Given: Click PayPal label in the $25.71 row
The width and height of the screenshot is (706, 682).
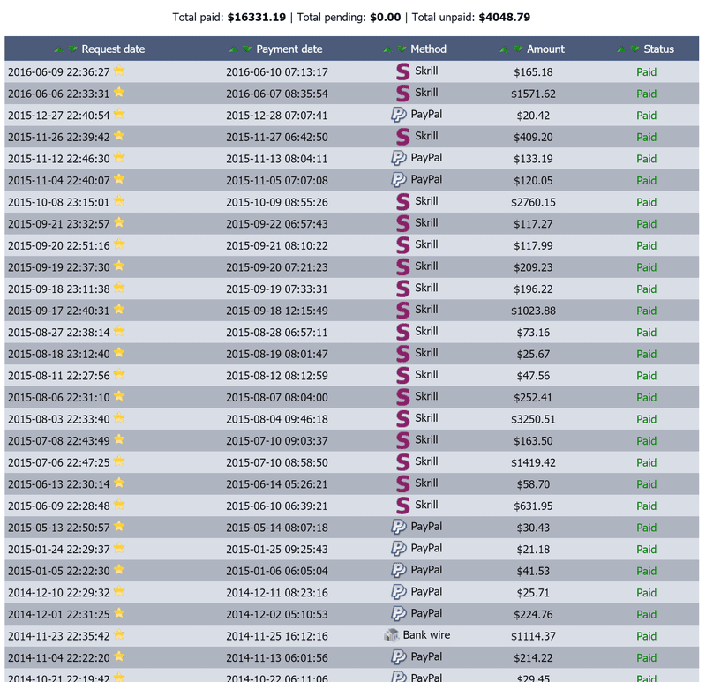Looking at the screenshot, I should point(426,592).
